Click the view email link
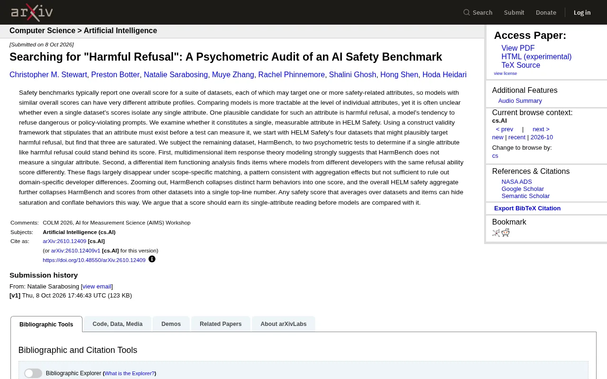Screen dimensions: 607x379 click(x=97, y=287)
